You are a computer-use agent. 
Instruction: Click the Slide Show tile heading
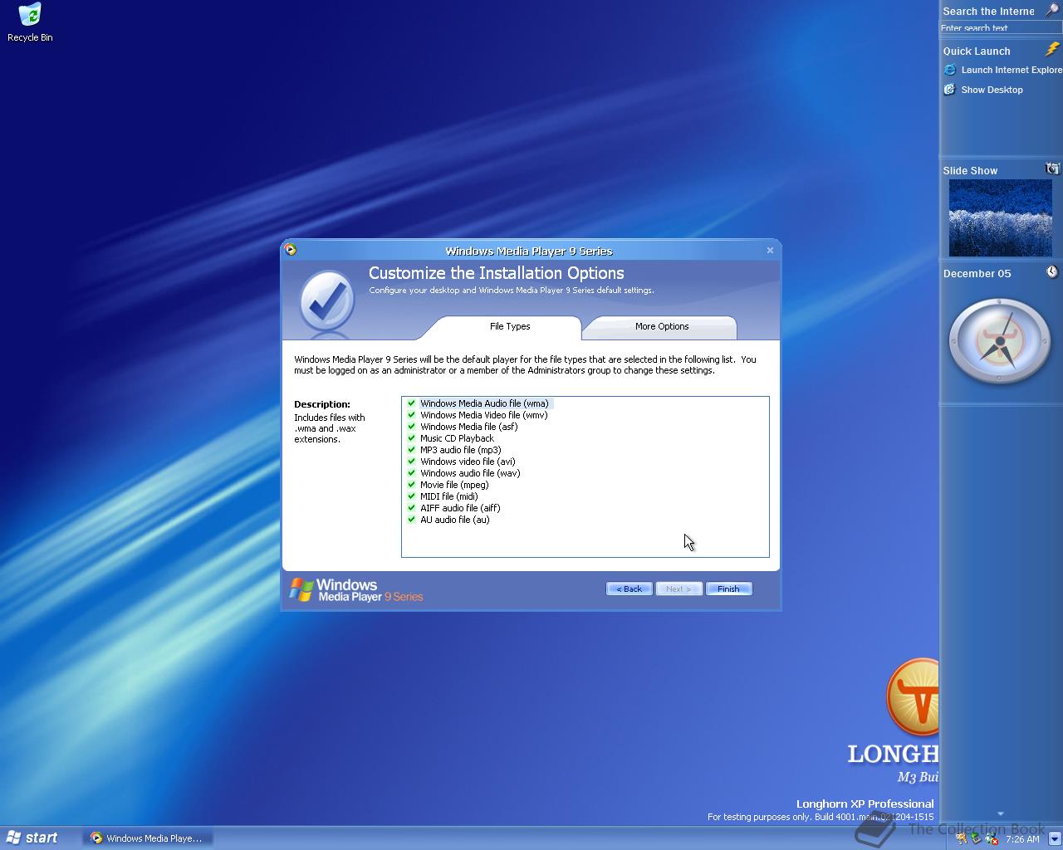pos(970,170)
